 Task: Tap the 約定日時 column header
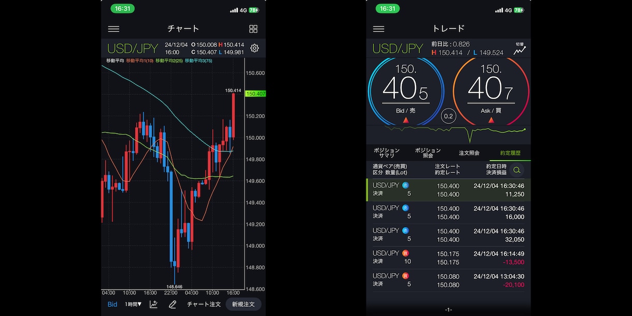click(x=496, y=166)
